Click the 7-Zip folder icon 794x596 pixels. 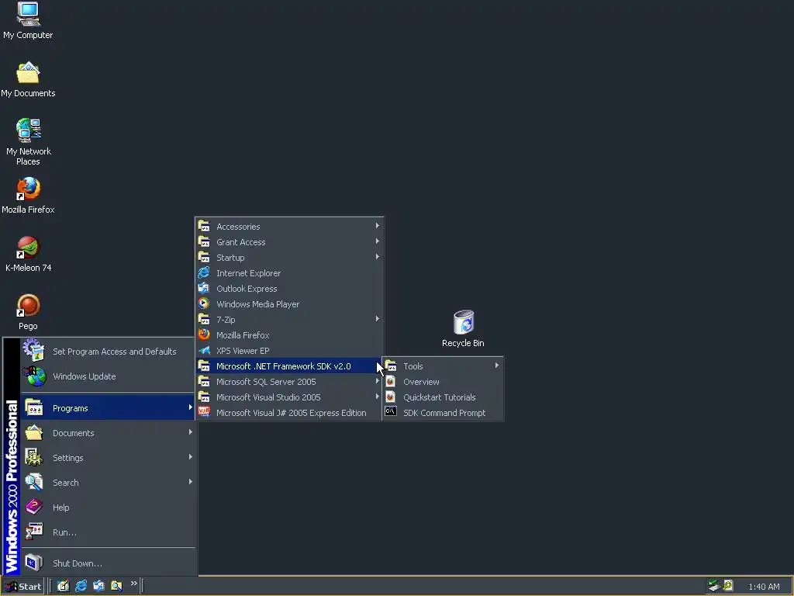pos(204,319)
